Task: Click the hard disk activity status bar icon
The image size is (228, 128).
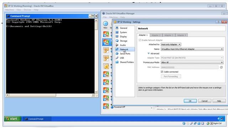Action: [x=184, y=123]
